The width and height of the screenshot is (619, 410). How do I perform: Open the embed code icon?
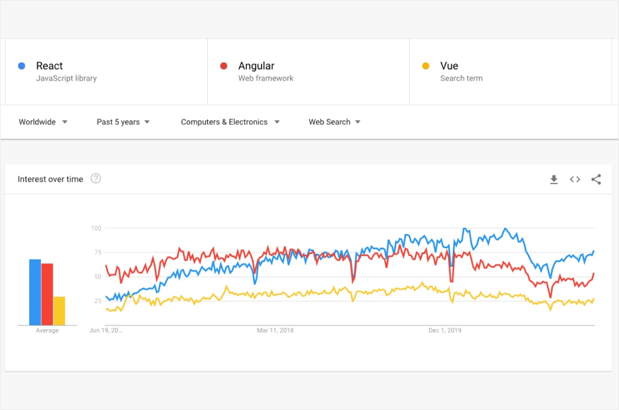click(x=575, y=179)
